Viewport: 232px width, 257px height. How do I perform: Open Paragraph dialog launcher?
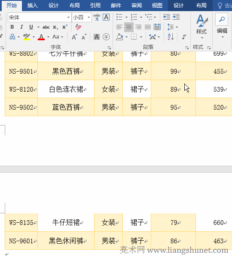[x=187, y=48]
